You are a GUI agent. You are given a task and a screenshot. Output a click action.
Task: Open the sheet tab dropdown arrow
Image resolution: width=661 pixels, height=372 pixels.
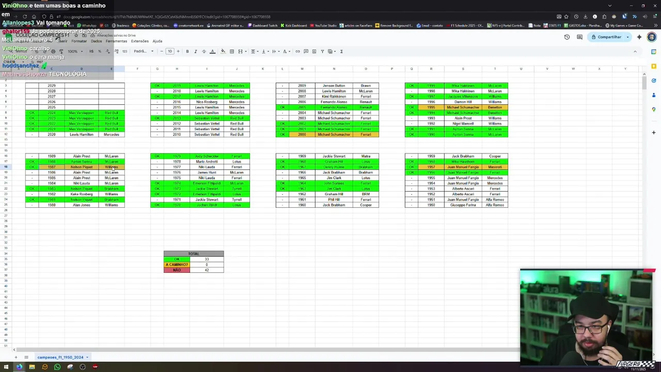tap(87, 357)
